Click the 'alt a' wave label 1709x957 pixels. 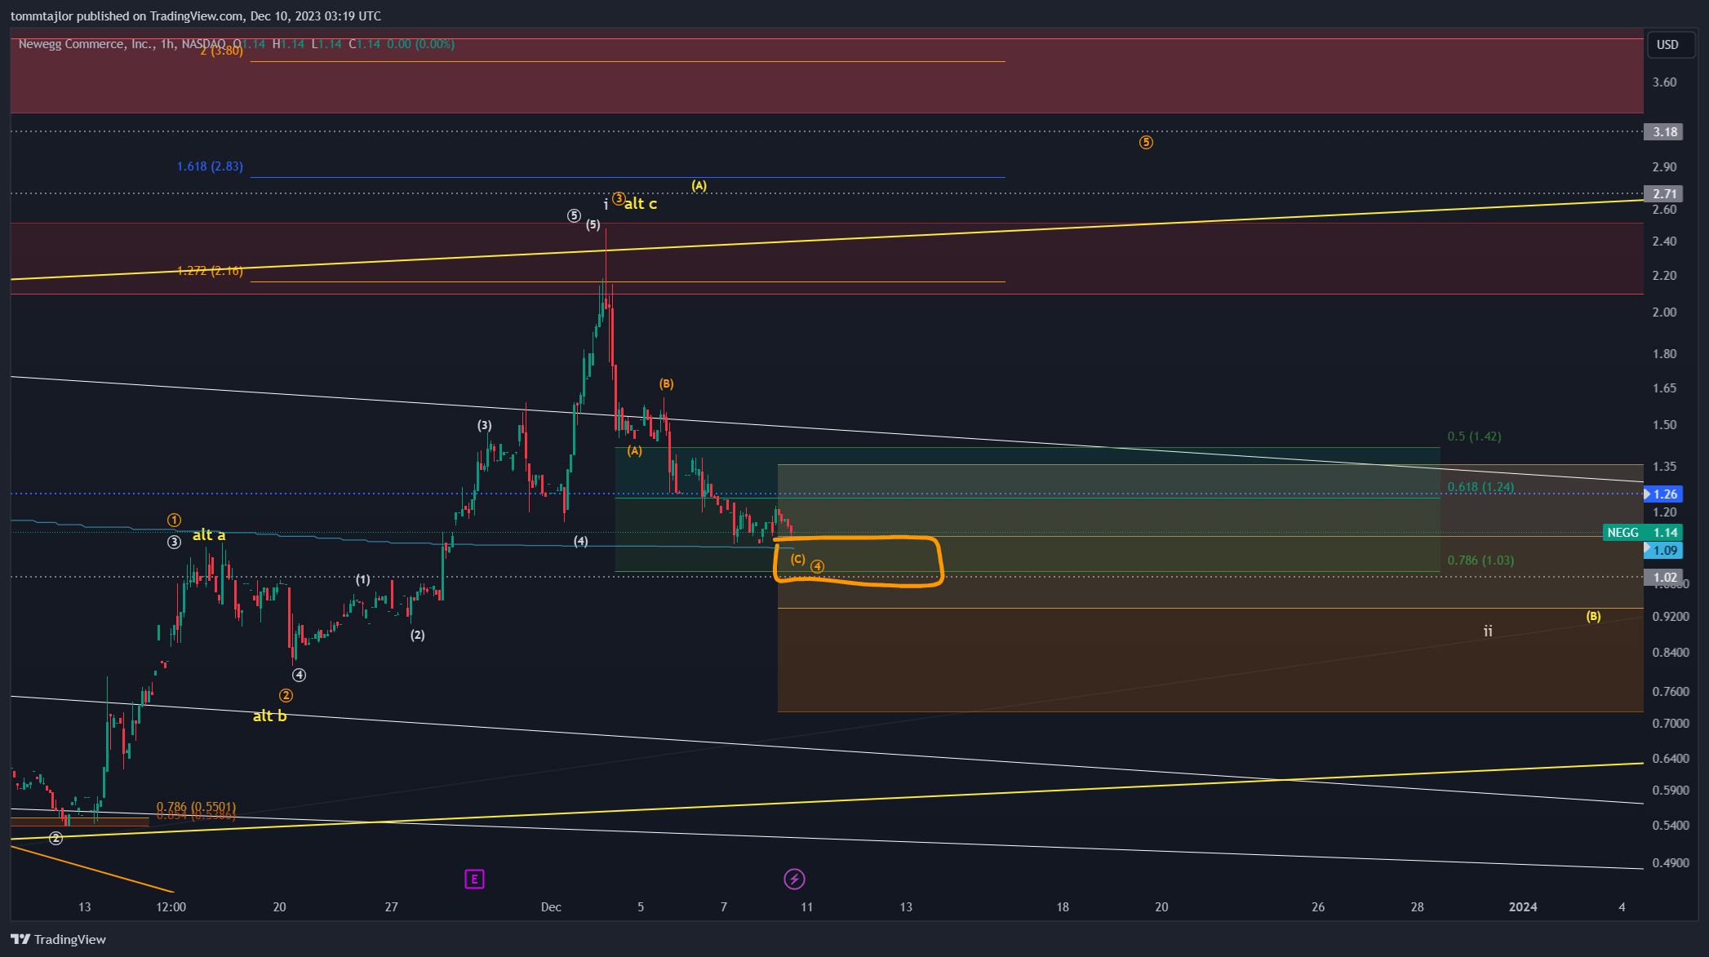209,534
